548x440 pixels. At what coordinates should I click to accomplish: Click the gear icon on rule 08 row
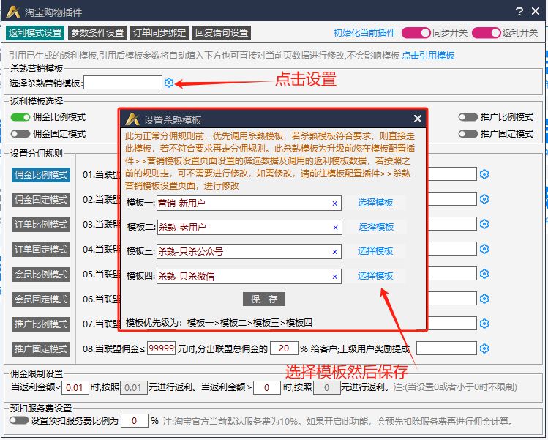coord(484,348)
